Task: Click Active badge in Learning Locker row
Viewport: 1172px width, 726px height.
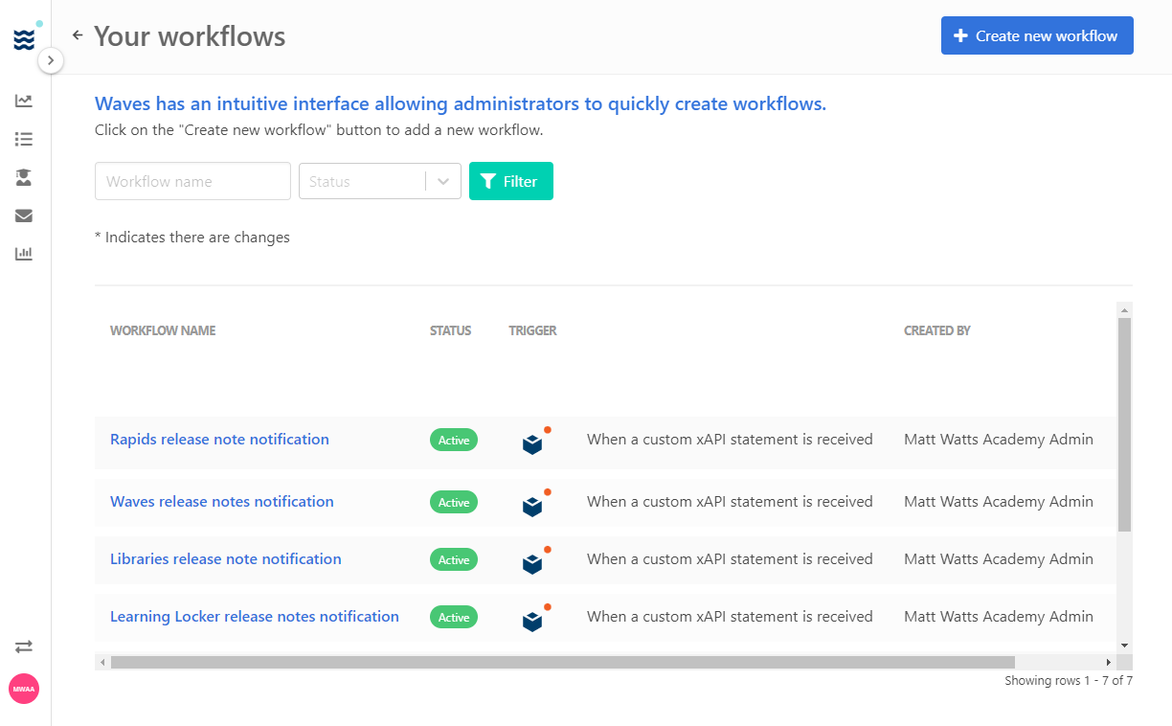Action: pyautogui.click(x=454, y=618)
